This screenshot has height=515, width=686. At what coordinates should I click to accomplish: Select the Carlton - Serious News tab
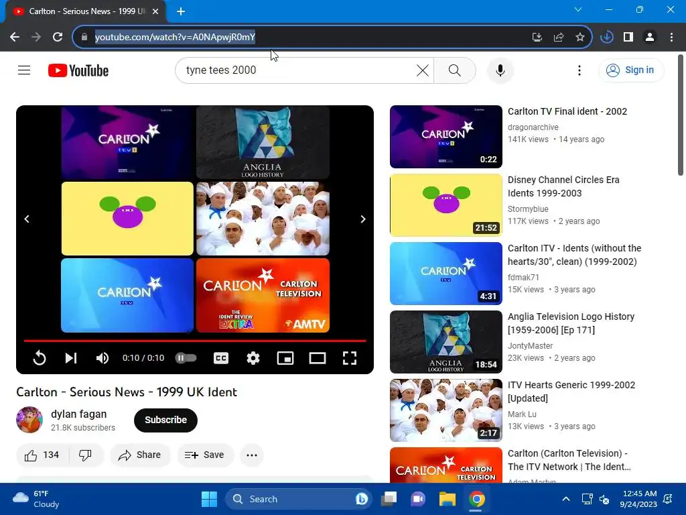pos(85,11)
